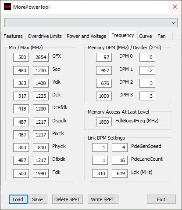Screen dimensions: 182x210
Task: Go to the Curve tab
Action: 146,36
